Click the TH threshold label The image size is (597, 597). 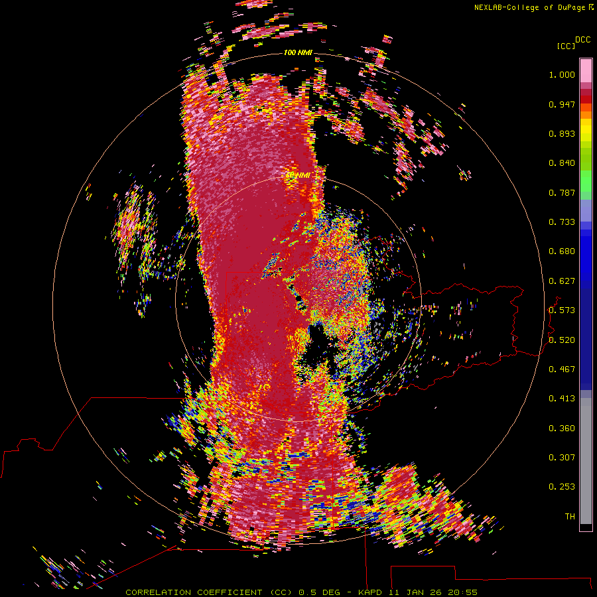(x=570, y=517)
